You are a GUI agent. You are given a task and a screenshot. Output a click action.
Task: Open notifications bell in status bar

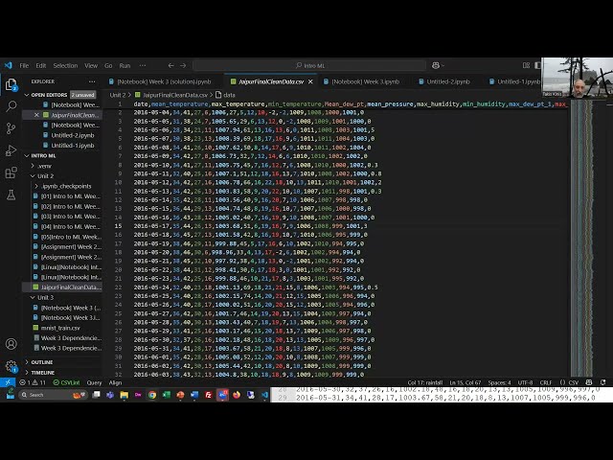coord(603,382)
